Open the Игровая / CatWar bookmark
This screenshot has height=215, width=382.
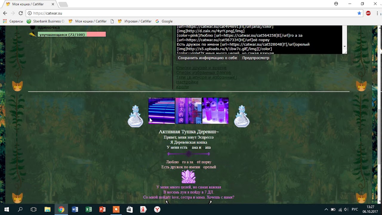tap(135, 21)
